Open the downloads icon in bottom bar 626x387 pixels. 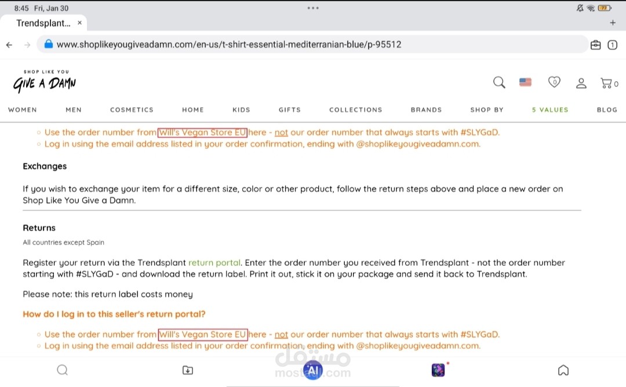(x=188, y=370)
